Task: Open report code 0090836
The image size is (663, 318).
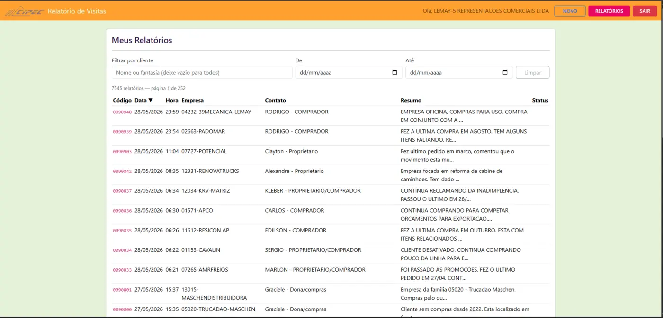Action: coord(122,211)
